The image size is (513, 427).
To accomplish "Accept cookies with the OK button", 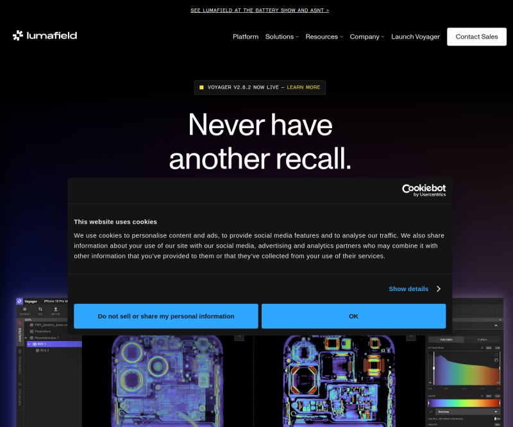I will pyautogui.click(x=354, y=316).
